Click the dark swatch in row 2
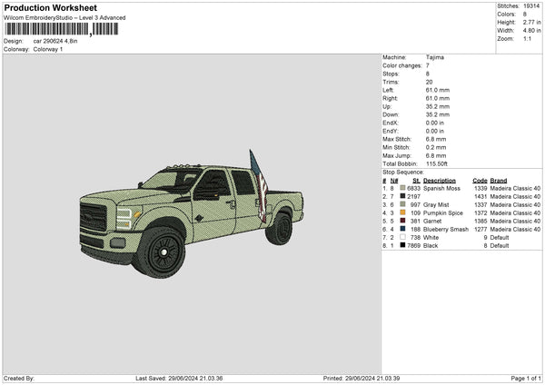Image resolution: width=545 pixels, height=385 pixels. click(x=402, y=196)
